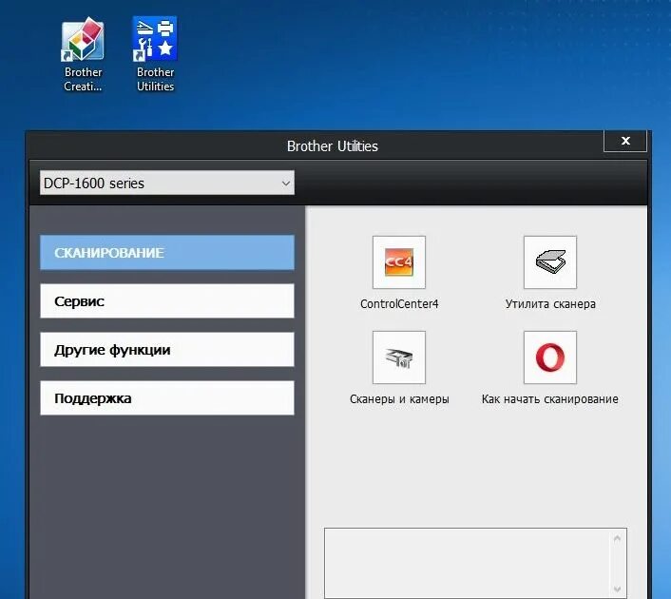The image size is (671, 599).
Task: Open the ControlCenter4 icon
Action: point(399,262)
